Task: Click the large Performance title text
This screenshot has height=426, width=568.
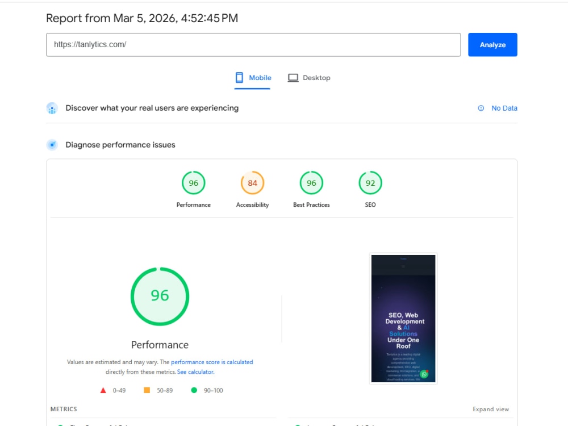Action: click(x=160, y=345)
